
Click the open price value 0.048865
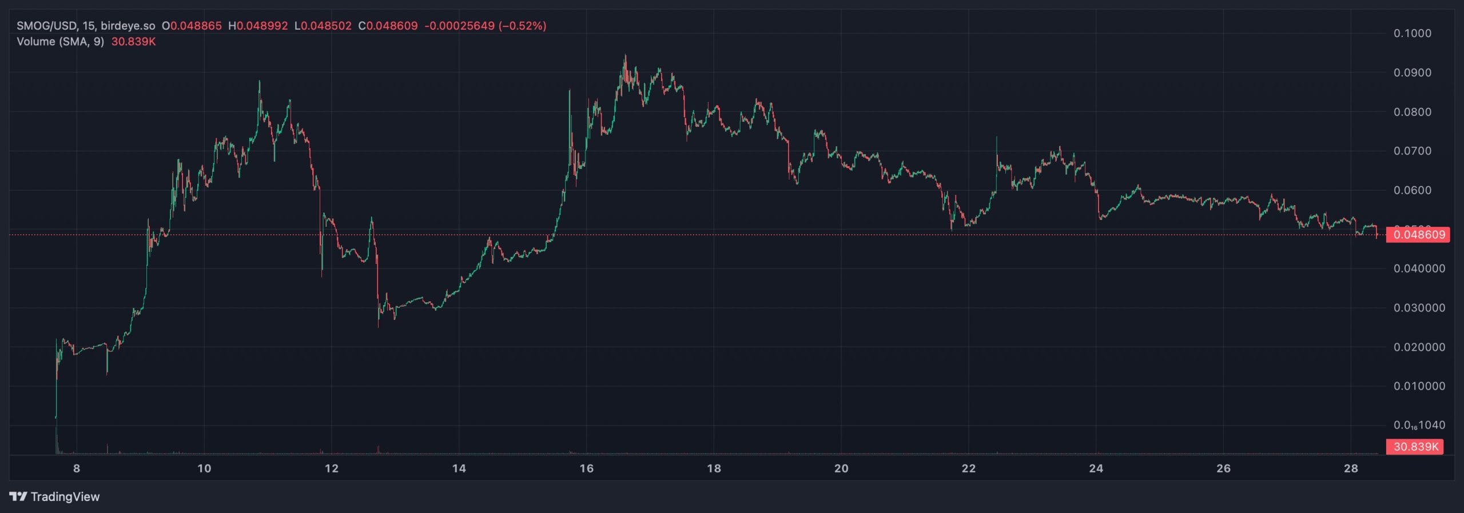coord(196,26)
